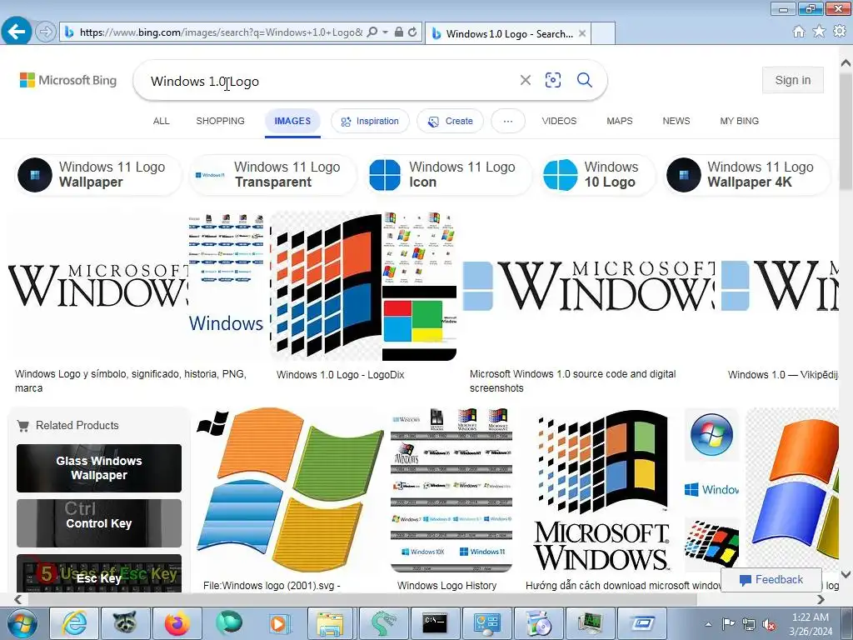Open Favorites with the star icon
Screen dimensions: 853x640
point(819,32)
